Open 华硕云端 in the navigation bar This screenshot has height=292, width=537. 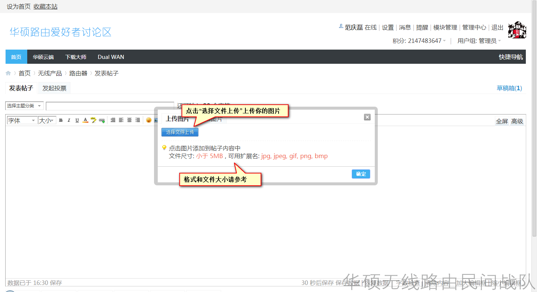(x=43, y=57)
